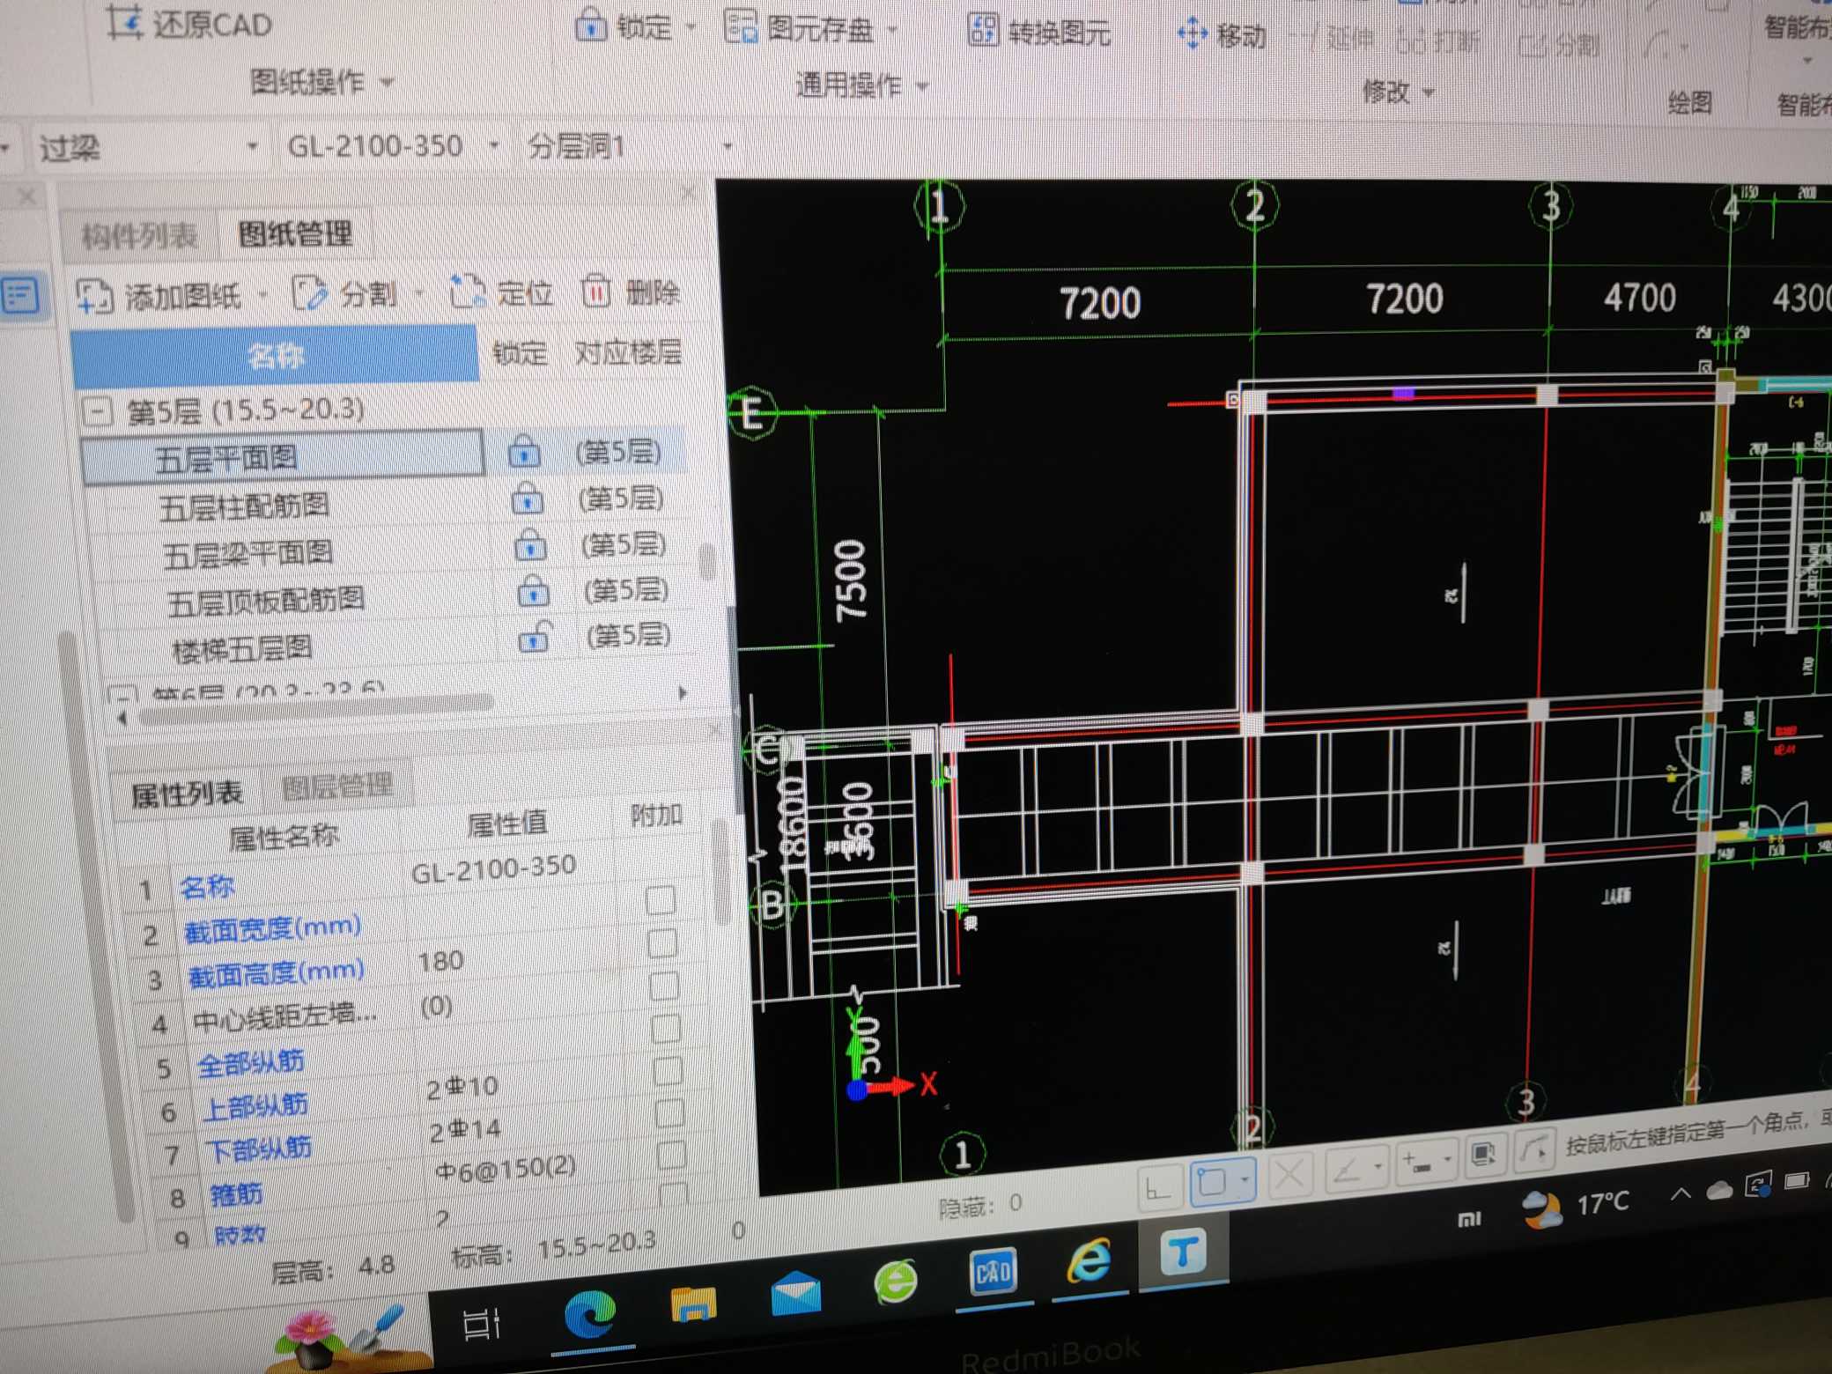
Task: Click the 锁定 lock icon in the ribbon
Action: tap(590, 26)
